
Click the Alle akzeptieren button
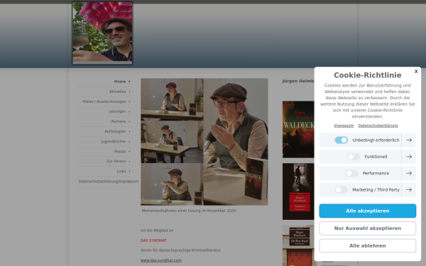click(367, 211)
